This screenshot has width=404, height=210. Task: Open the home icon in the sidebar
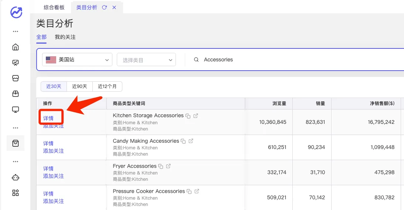pos(16,47)
